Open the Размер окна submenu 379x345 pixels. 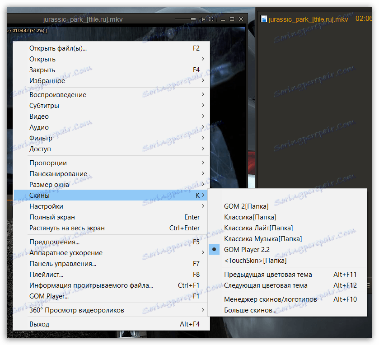pyautogui.click(x=111, y=185)
